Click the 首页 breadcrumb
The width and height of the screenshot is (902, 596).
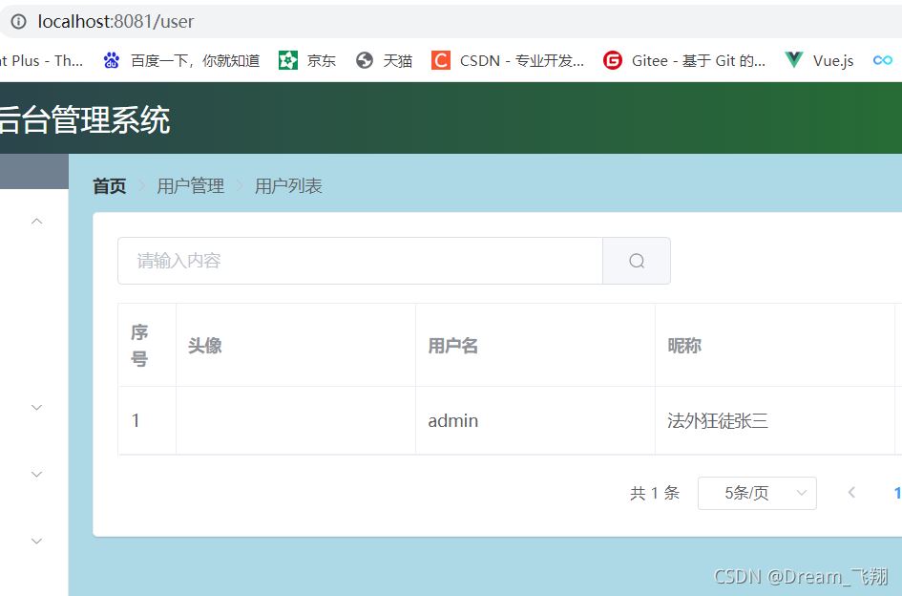(x=110, y=186)
